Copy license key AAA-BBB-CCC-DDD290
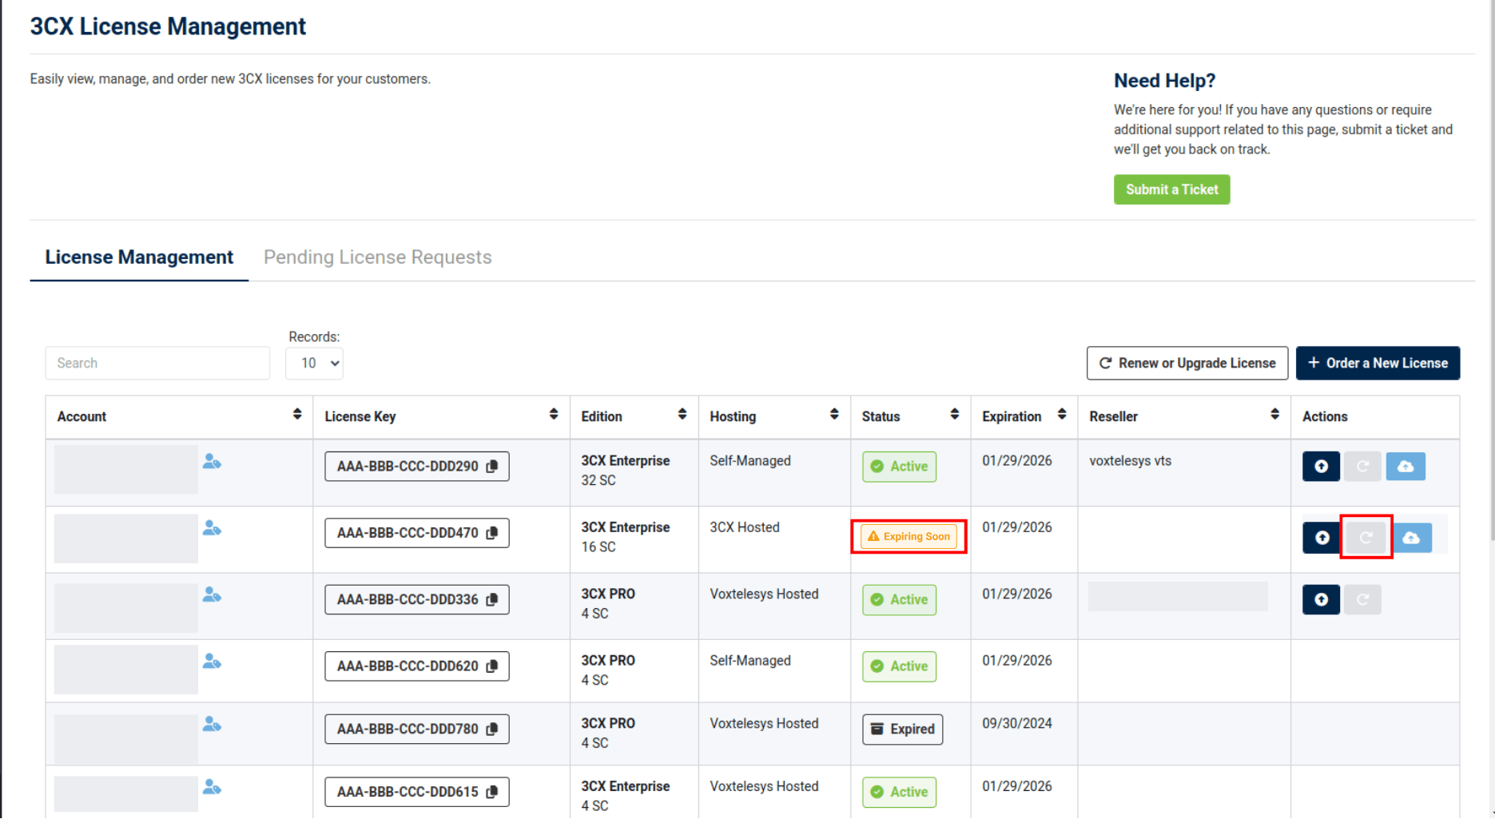1495x819 pixels. point(492,467)
